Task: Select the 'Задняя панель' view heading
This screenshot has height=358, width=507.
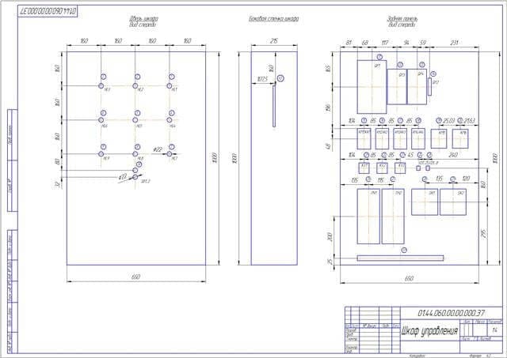Action: (x=402, y=19)
